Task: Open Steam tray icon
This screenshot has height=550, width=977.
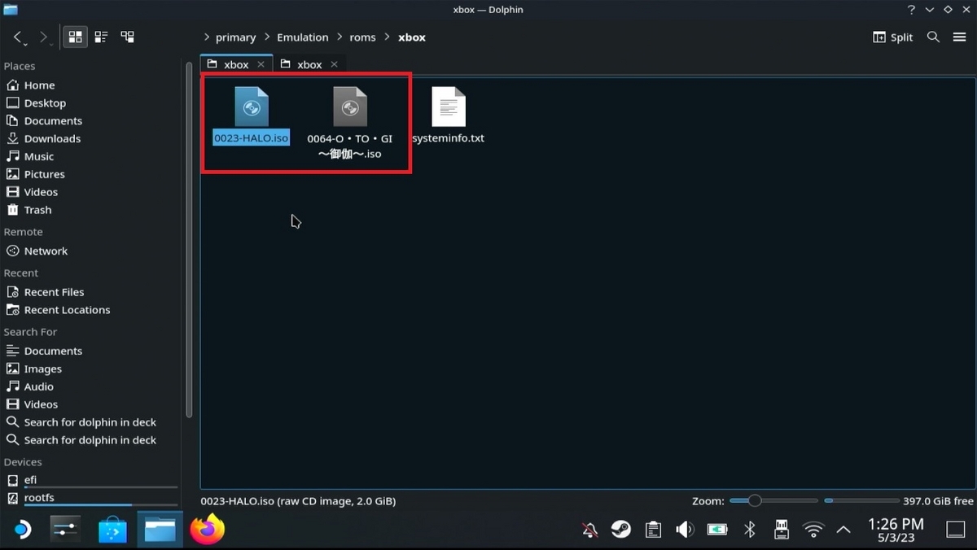Action: click(621, 530)
